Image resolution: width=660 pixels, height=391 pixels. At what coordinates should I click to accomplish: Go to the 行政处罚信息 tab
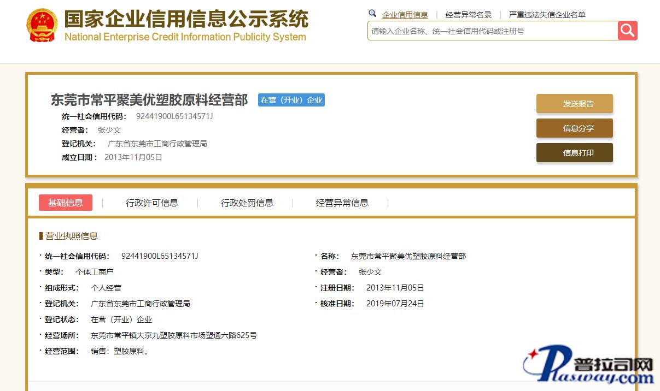[247, 203]
